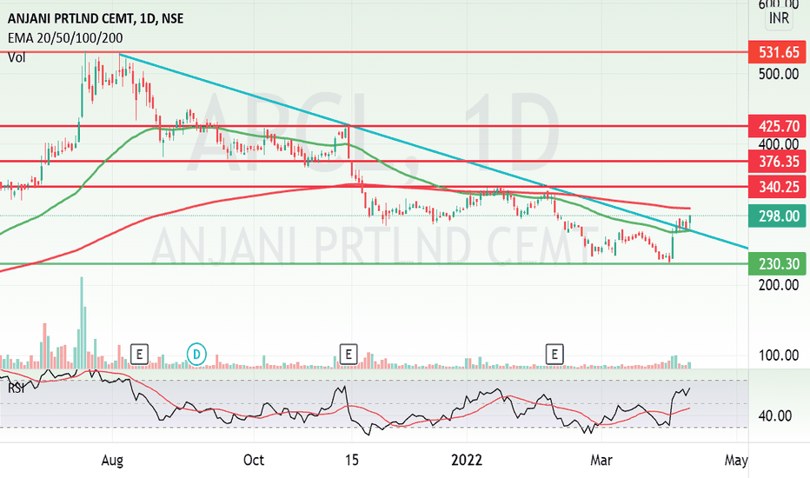Click the INR currency label
The height and width of the screenshot is (478, 810).
point(779,18)
